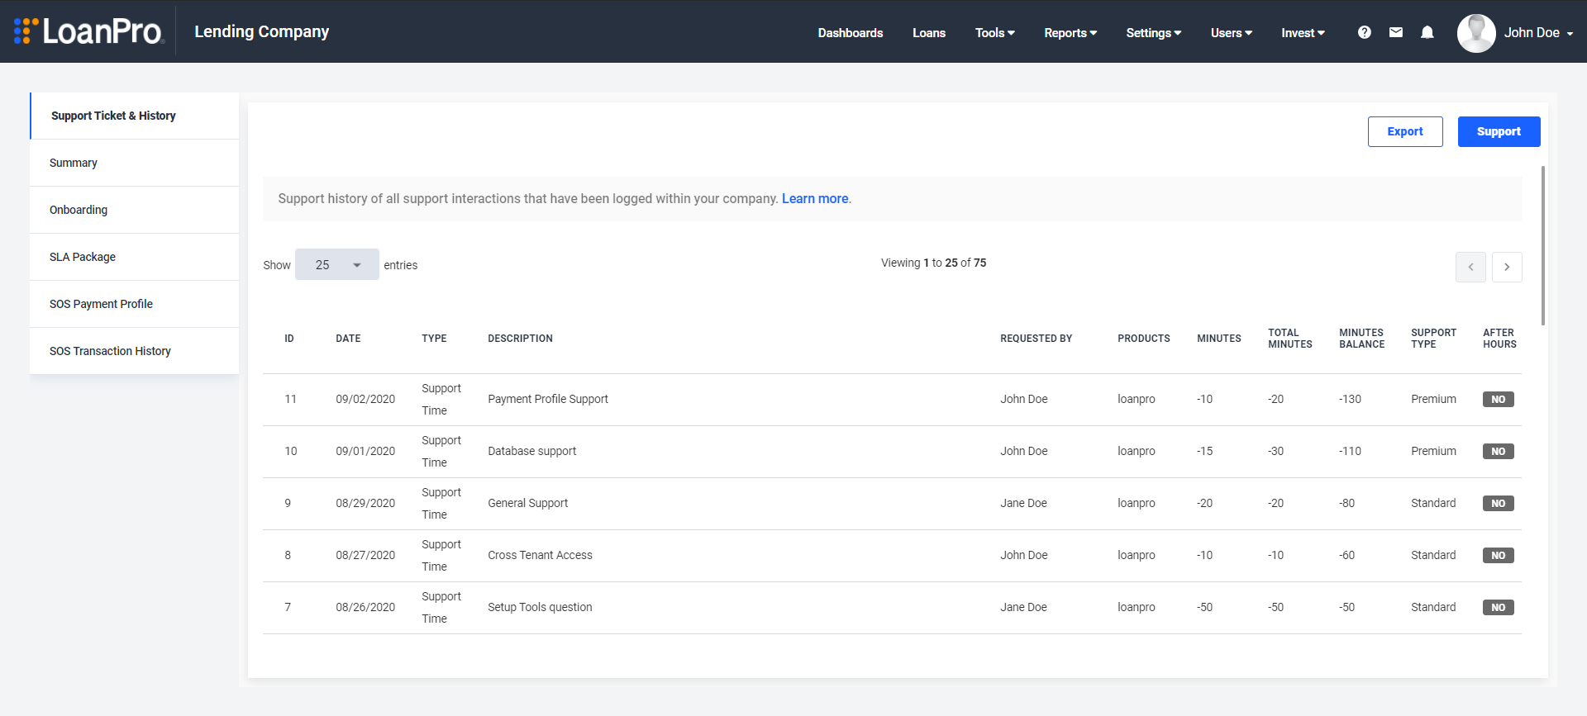Select the Support Ticket & History tab
1587x716 pixels.
[x=135, y=116]
